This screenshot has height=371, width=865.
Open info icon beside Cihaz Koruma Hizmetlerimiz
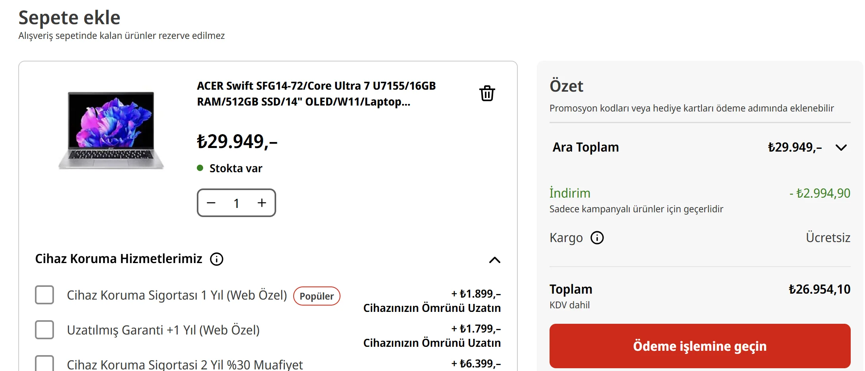217,259
